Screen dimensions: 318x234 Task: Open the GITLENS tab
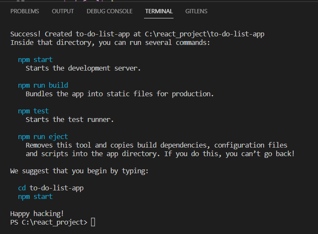[196, 11]
